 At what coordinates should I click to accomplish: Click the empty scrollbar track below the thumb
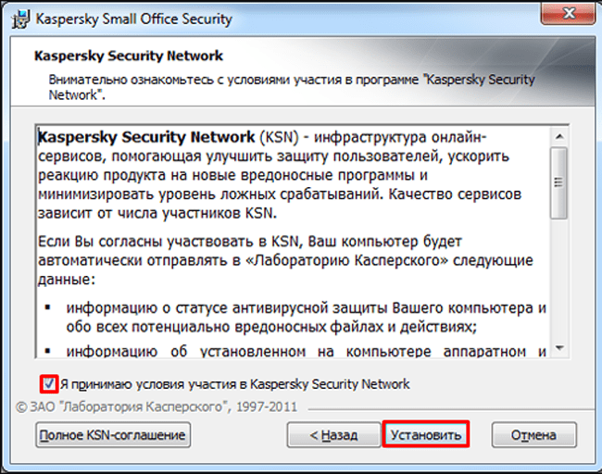[558, 278]
